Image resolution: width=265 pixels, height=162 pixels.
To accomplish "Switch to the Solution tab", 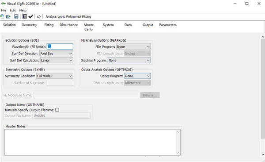I will point(9,25).
